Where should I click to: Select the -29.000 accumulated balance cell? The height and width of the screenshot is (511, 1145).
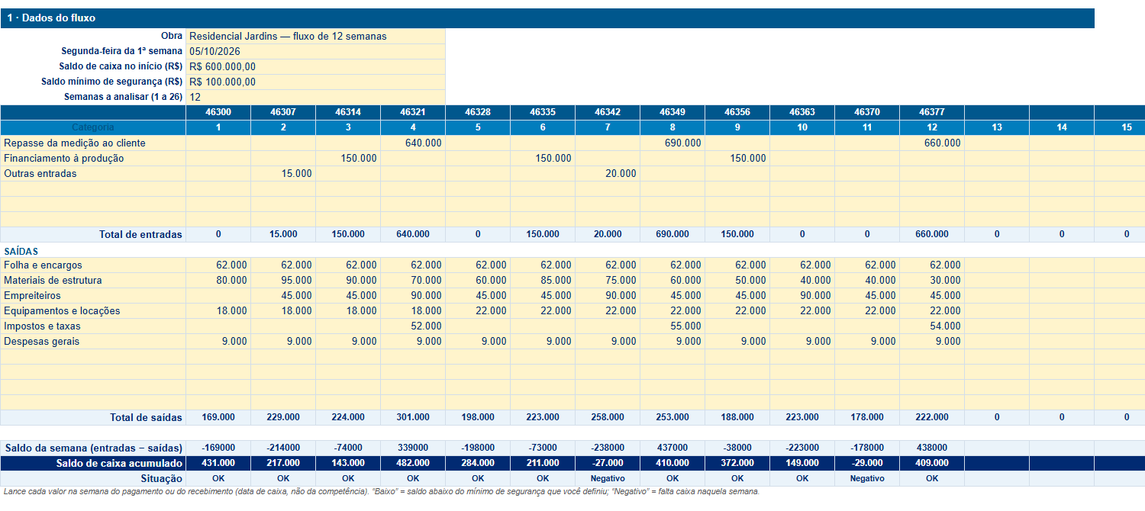[x=867, y=463]
